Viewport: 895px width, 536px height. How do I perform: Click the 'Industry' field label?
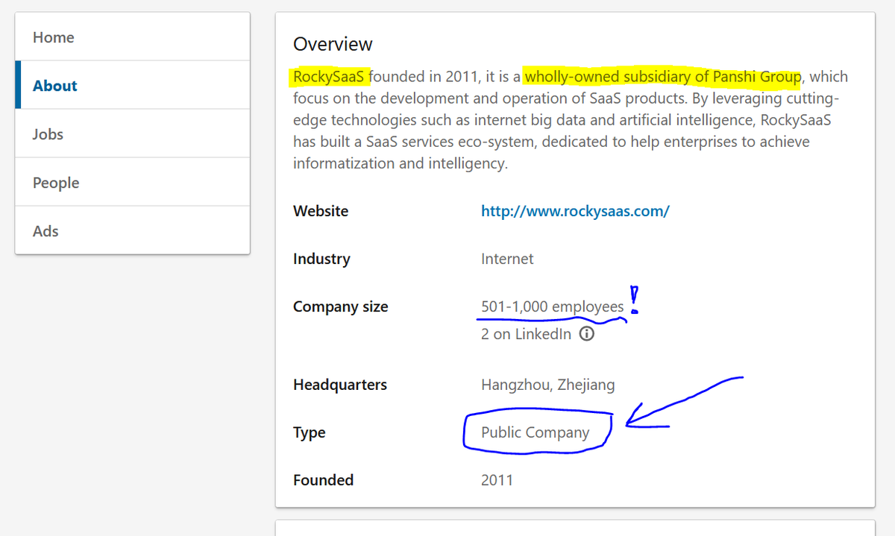click(x=321, y=259)
